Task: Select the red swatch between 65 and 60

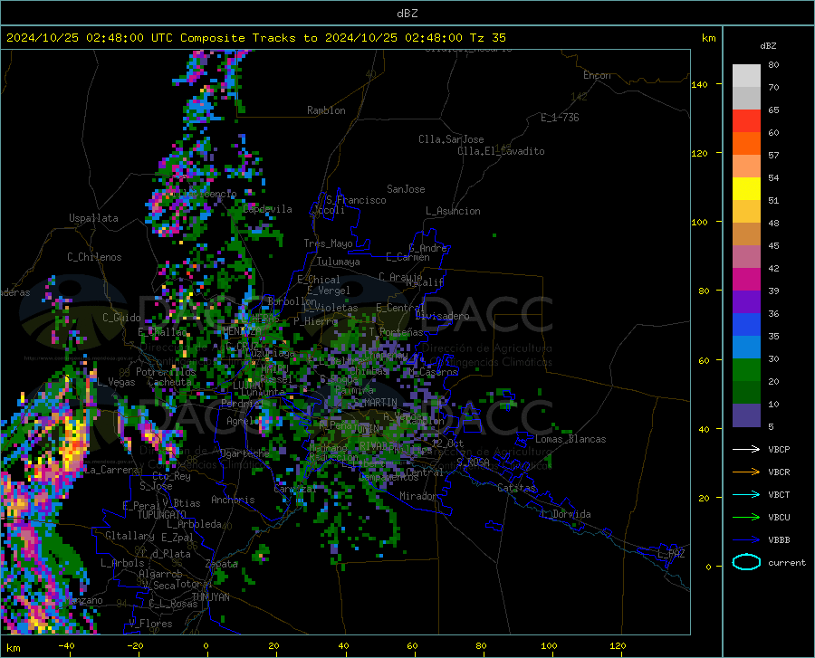Action: (746, 121)
